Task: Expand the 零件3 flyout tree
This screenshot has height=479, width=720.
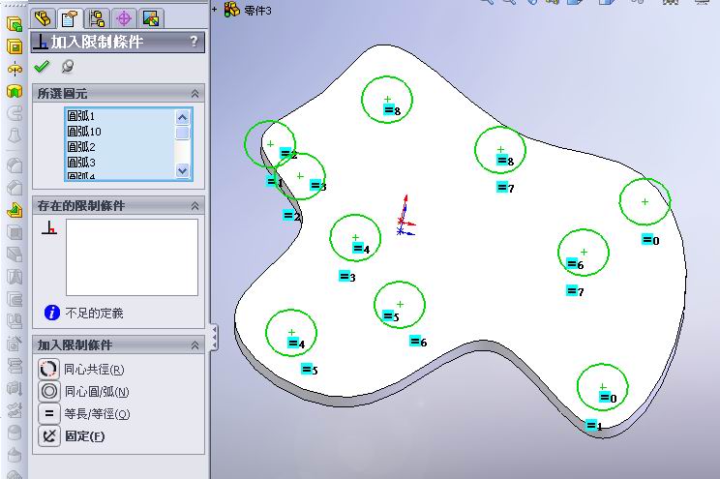Action: [x=215, y=9]
